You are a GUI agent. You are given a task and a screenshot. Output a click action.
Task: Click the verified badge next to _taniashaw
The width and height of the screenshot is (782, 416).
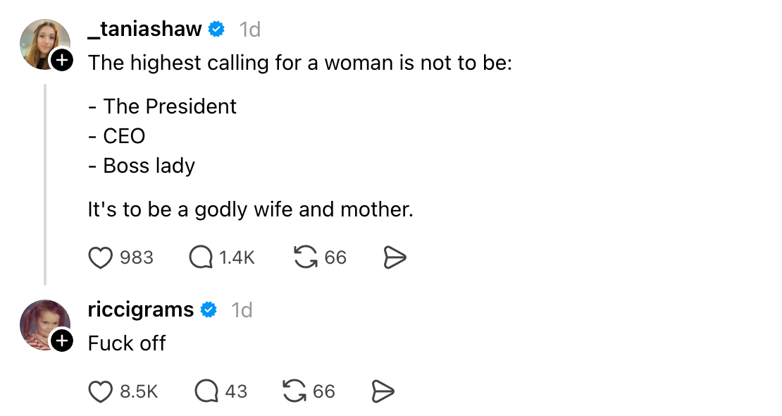[218, 30]
